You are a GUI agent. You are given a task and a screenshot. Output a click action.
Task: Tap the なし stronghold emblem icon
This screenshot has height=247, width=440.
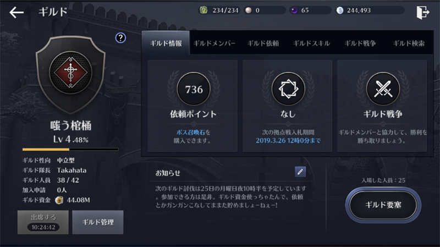point(288,89)
